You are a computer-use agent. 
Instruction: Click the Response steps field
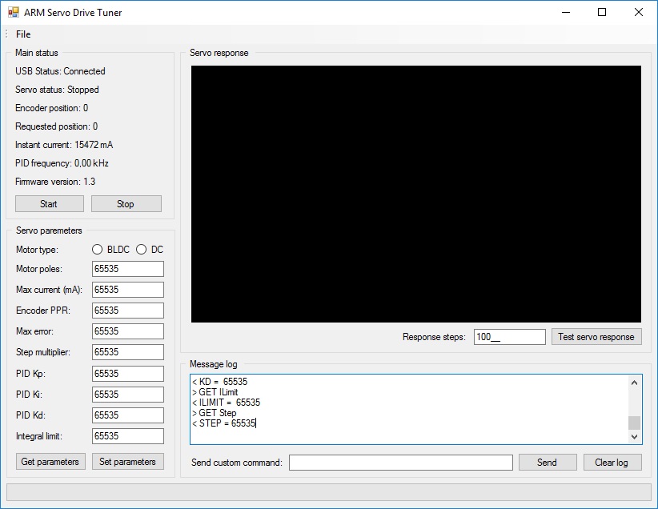(x=509, y=337)
